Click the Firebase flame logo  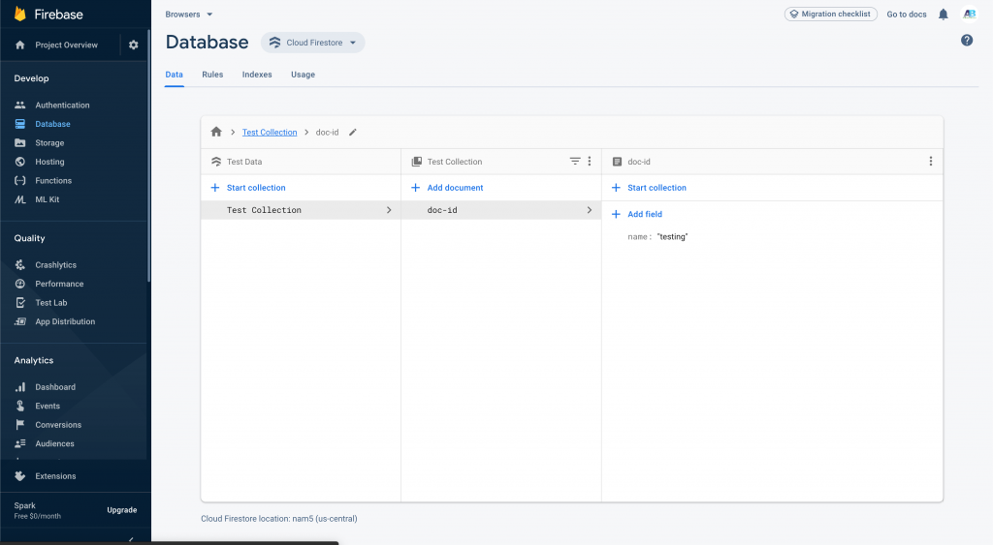[20, 14]
